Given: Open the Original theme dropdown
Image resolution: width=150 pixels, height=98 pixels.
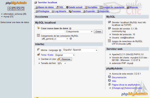Looking at the screenshot, I should [x=65, y=55].
